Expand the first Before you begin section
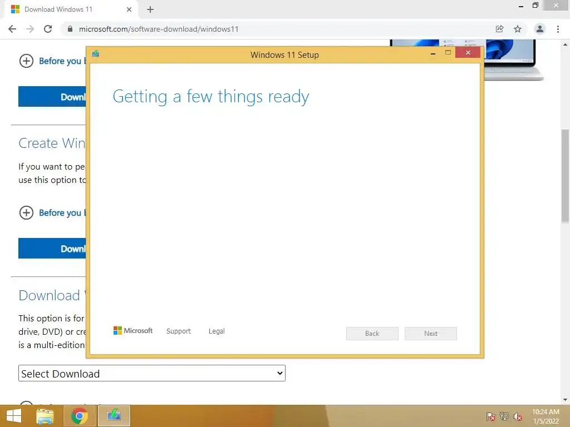This screenshot has width=570, height=427. (26, 61)
